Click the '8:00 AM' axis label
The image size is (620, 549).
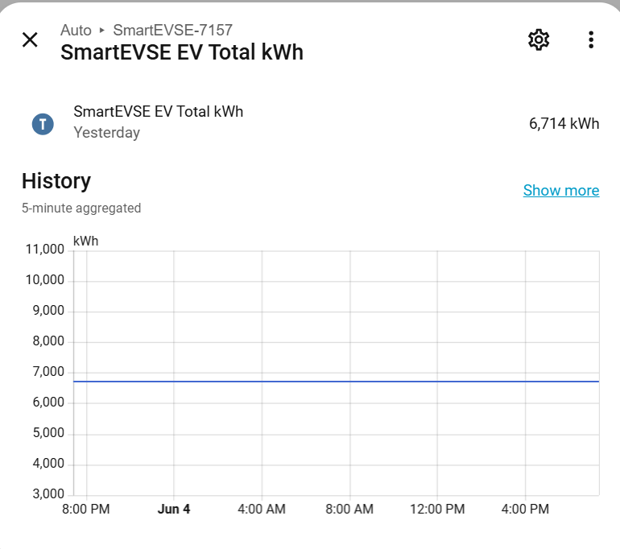pyautogui.click(x=349, y=509)
